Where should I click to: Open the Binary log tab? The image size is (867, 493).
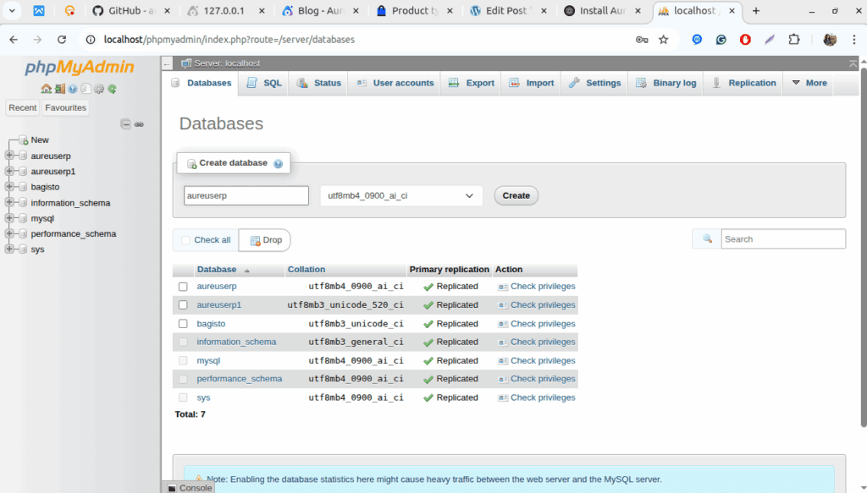(665, 83)
